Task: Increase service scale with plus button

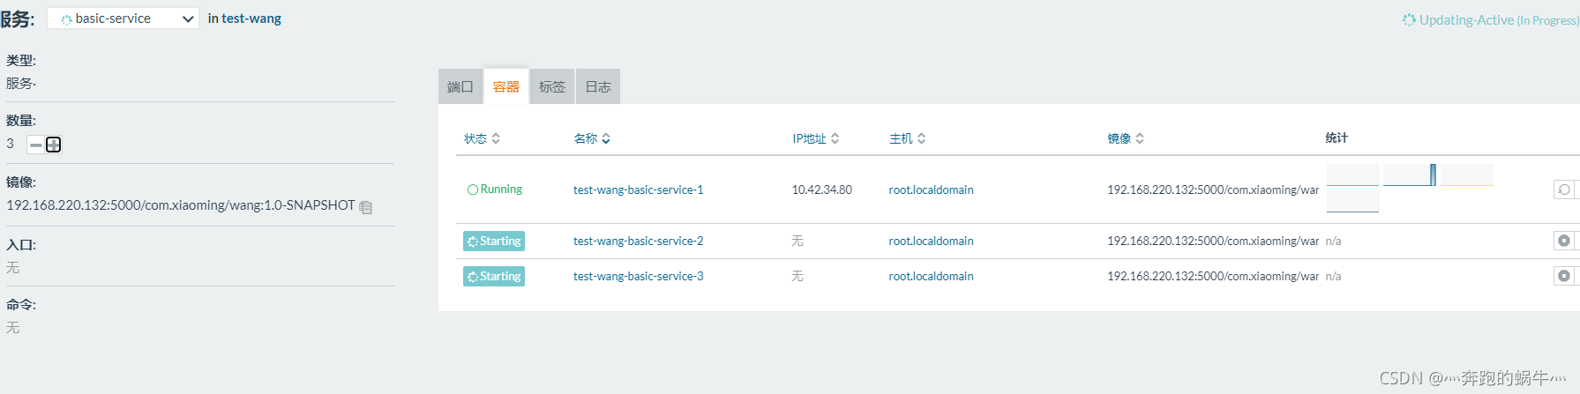Action: click(x=54, y=145)
